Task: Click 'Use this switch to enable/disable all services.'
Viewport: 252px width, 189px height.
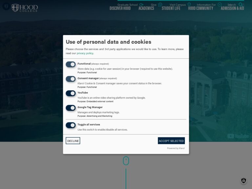Action: (x=102, y=130)
